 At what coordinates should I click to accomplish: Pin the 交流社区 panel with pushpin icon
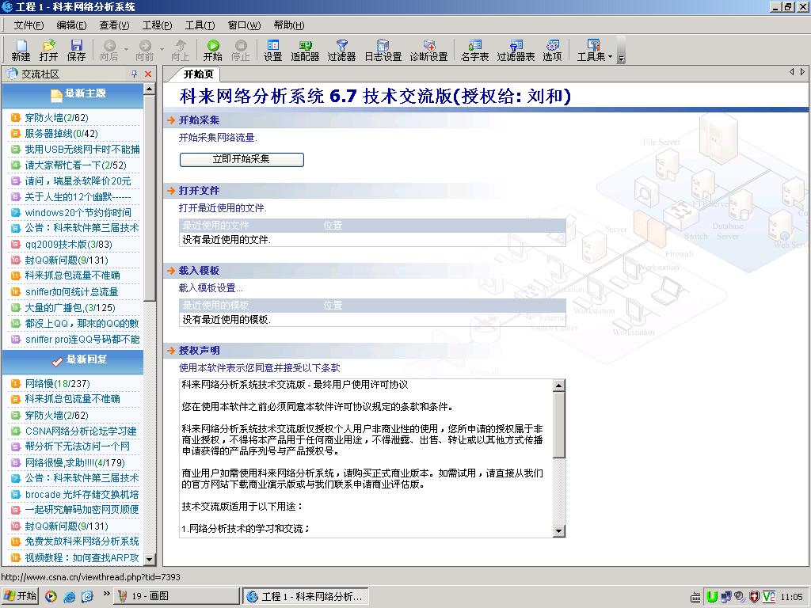[135, 74]
